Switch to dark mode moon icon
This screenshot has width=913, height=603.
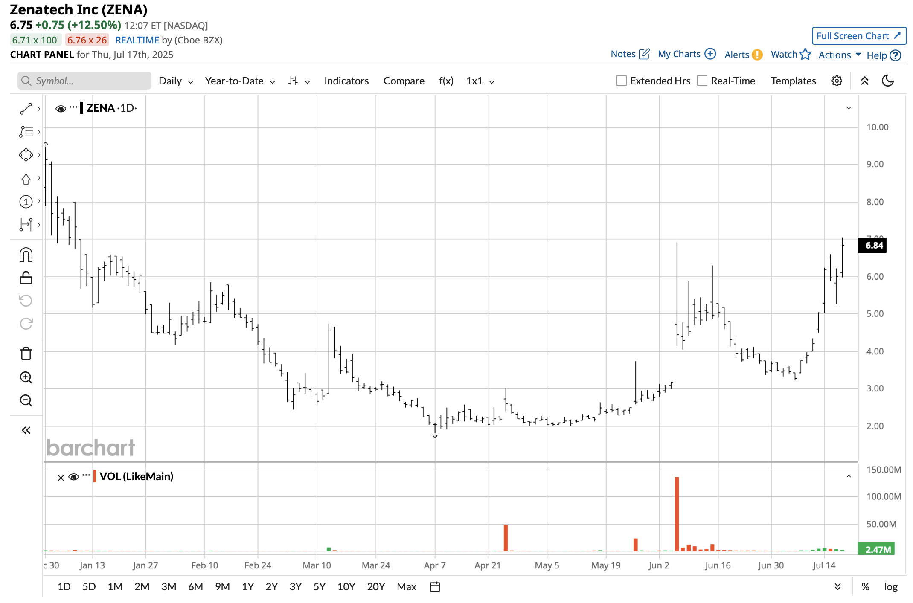click(888, 81)
